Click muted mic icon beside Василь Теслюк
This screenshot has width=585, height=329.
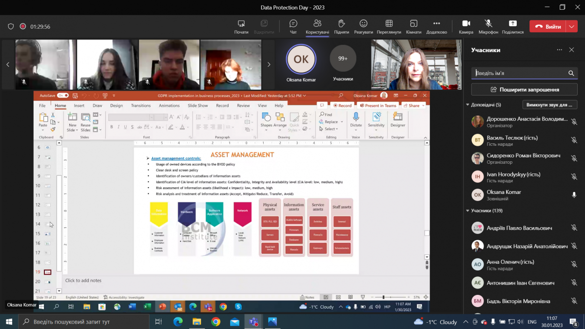click(x=574, y=140)
